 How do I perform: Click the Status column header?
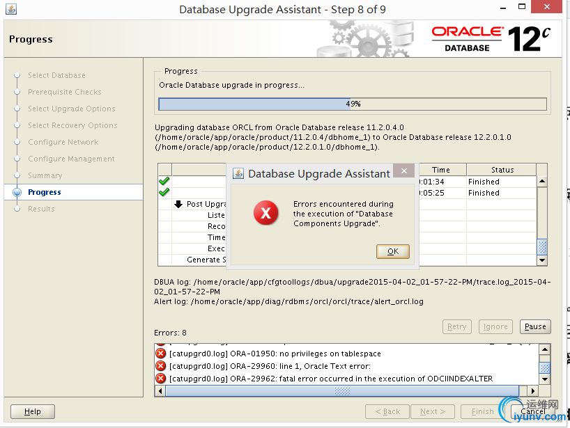coord(502,170)
